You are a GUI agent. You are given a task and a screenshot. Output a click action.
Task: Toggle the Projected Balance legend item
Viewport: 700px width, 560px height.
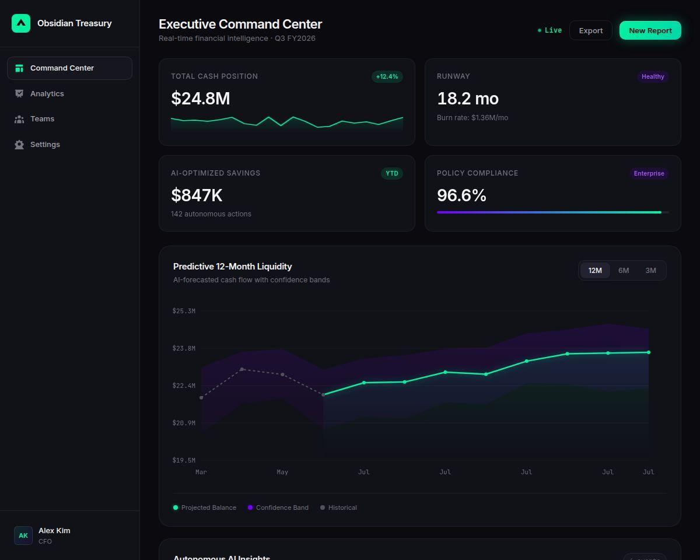pos(205,508)
